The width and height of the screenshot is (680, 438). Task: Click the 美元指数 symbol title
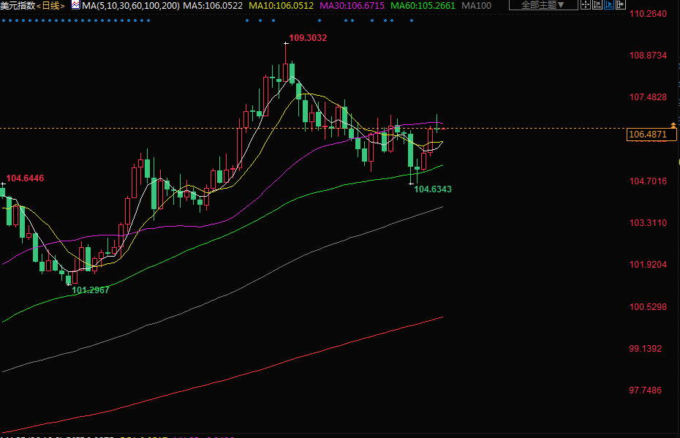click(18, 5)
